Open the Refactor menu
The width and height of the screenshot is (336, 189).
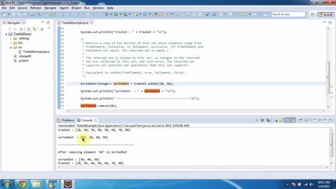pyautogui.click(x=36, y=8)
